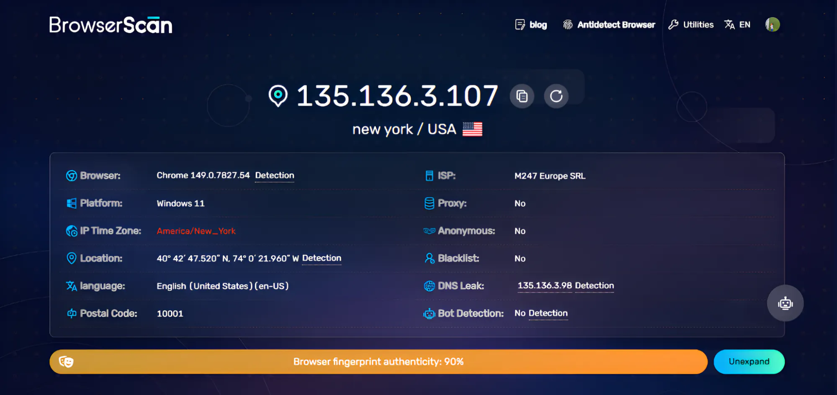Open the Antidetect Browser menu

[609, 25]
